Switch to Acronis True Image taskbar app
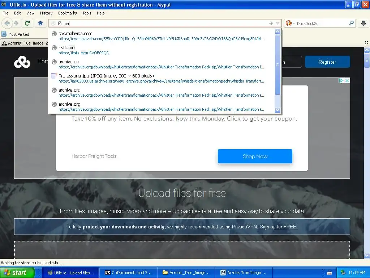370x278 pixels. (244, 273)
